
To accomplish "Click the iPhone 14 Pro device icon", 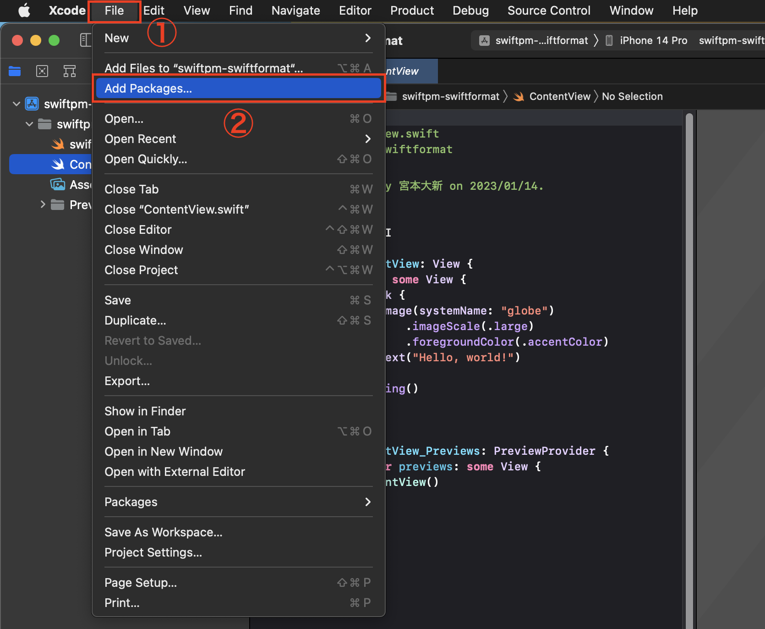I will (x=609, y=40).
